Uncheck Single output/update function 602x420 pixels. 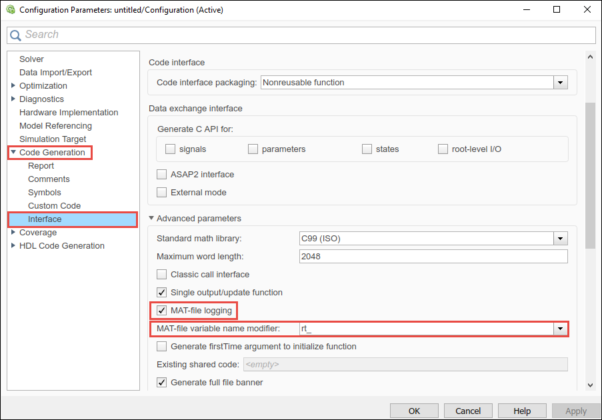[161, 292]
